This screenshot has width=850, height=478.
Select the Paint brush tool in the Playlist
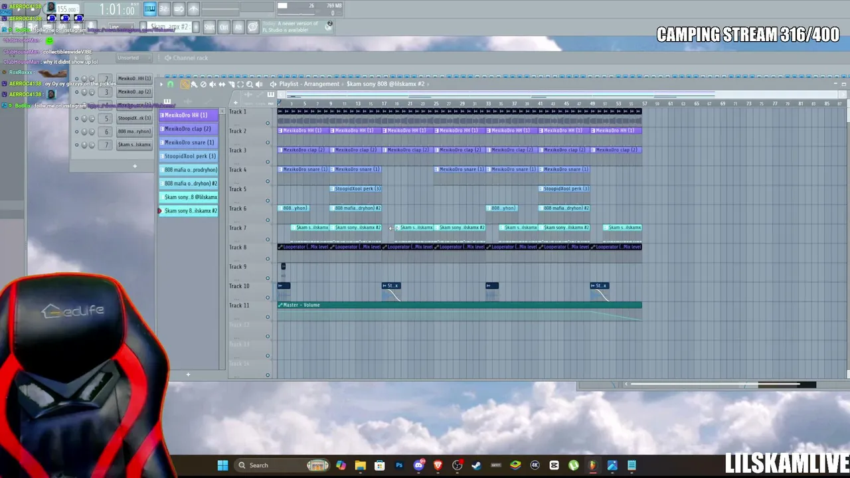tap(194, 84)
